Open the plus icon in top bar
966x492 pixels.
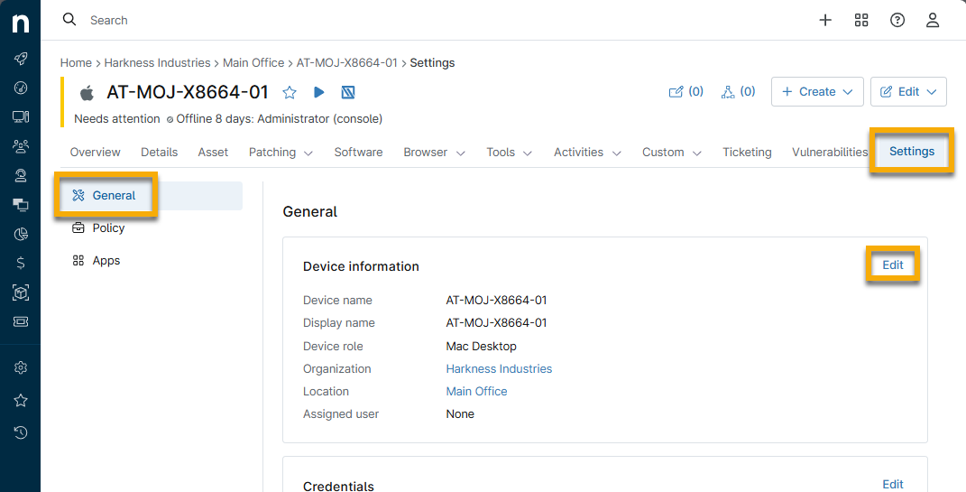click(825, 20)
